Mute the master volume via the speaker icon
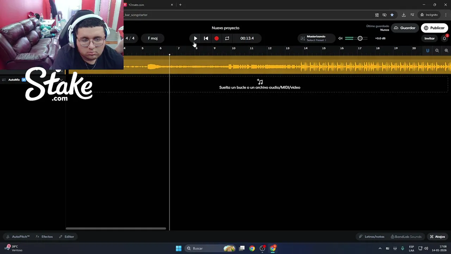This screenshot has height=254, width=451. click(340, 38)
